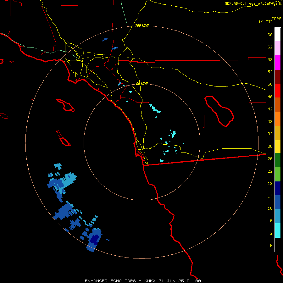Select the dark orange legend swatch
This screenshot has width=283, height=283.
coord(278,104)
